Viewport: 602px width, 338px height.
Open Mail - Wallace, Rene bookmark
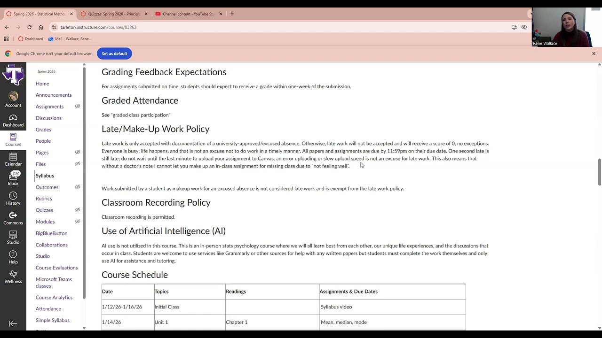tap(70, 39)
